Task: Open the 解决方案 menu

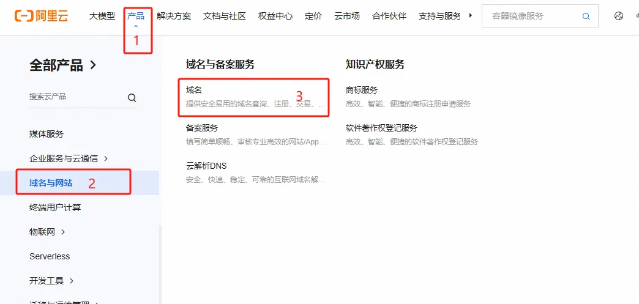Action: click(x=174, y=17)
